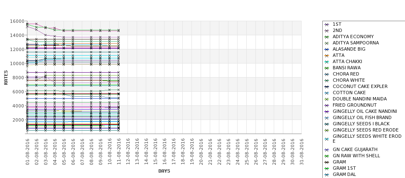This screenshot has height=178, width=405.
Task: Click marker icon beside GRAM 1ST
Action: pos(327,168)
